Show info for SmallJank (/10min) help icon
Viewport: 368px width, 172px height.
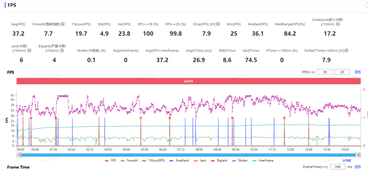click(338, 24)
